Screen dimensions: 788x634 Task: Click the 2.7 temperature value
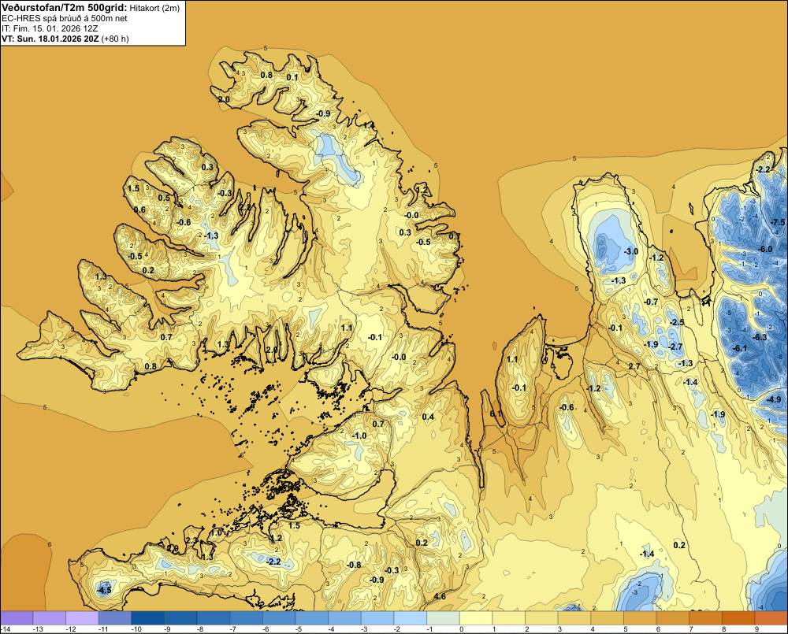[x=634, y=366]
